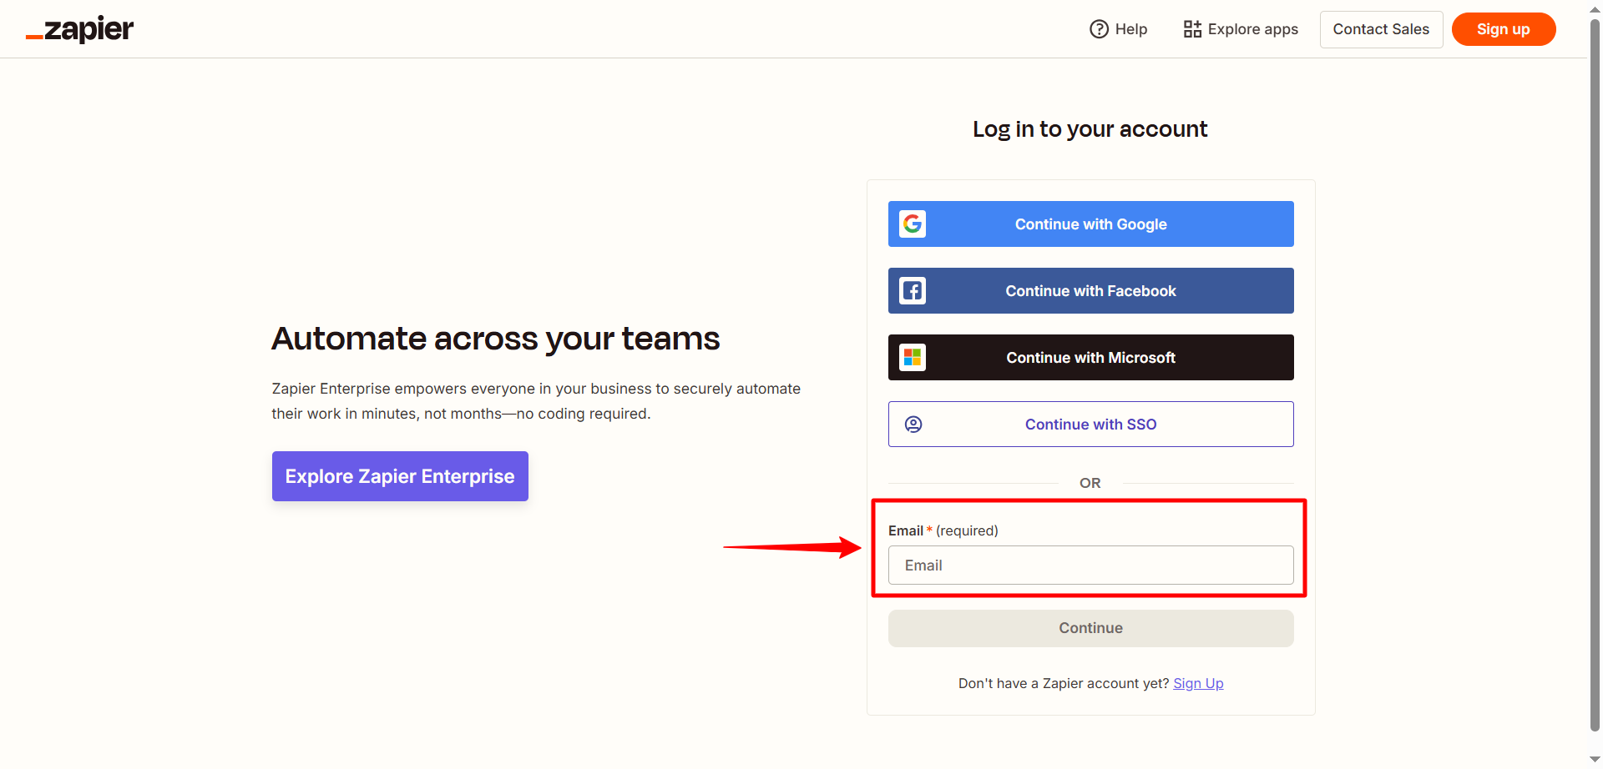Click the Explore Zapier Enterprise button
Image resolution: width=1603 pixels, height=769 pixels.
pyautogui.click(x=400, y=476)
